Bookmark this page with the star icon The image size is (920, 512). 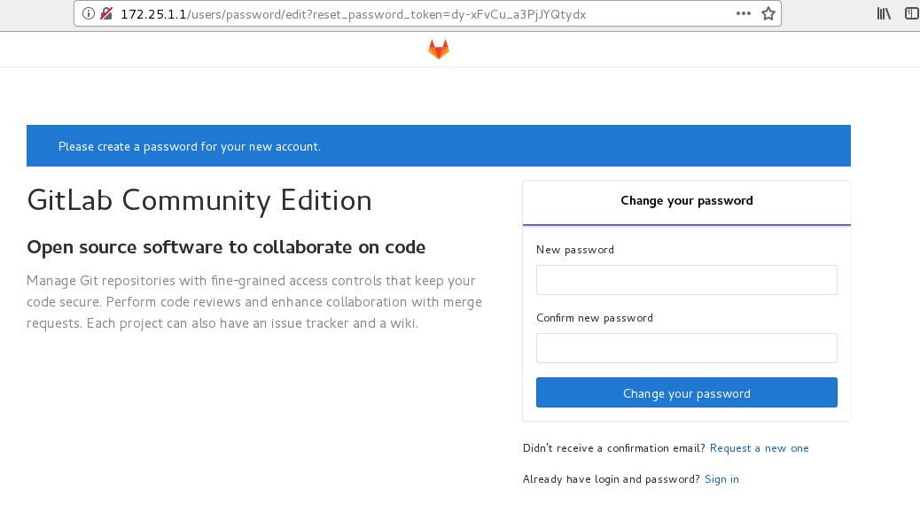768,13
